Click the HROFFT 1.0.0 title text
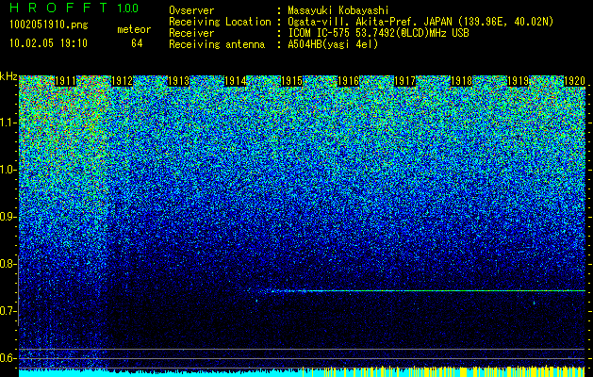Image resolution: width=593 pixels, height=377 pixels. tap(74, 8)
